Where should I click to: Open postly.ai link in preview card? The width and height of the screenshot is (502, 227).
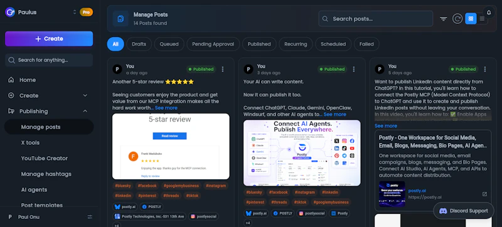[417, 191]
